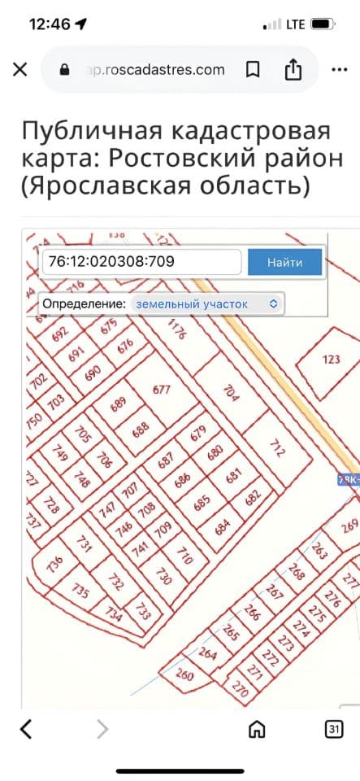Viewport: 360px width, 781px height.
Task: Open the three-dot more options menu
Action: 340,70
